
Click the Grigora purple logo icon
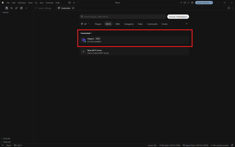(x=83, y=40)
